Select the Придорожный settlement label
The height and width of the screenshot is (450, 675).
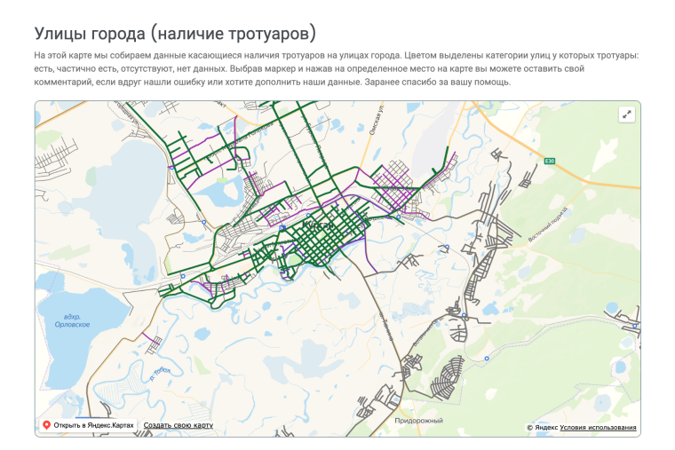tap(418, 419)
